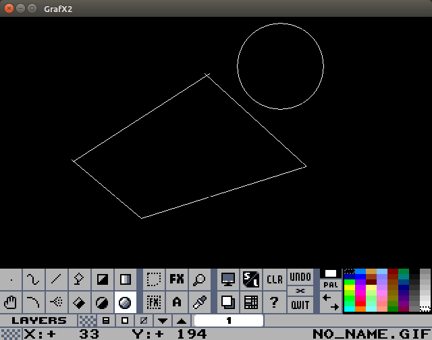The height and width of the screenshot is (340, 432).
Task: Open the help question mark button
Action: tap(274, 302)
